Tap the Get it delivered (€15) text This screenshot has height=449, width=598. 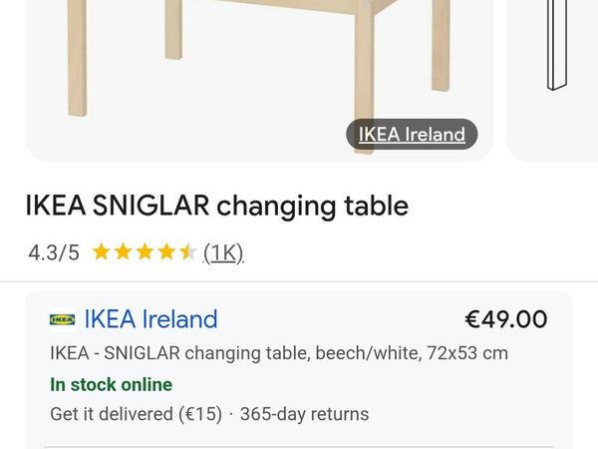tap(136, 414)
